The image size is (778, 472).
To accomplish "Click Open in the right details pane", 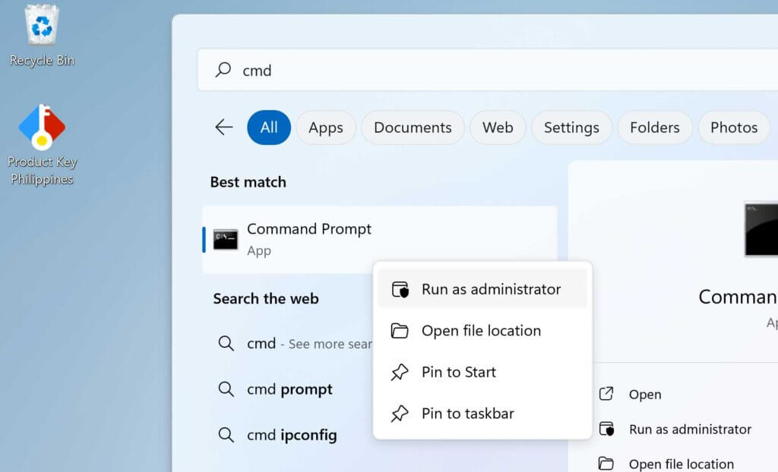I will point(645,394).
